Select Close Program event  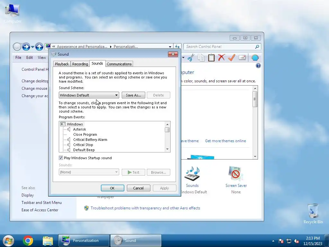(85, 134)
